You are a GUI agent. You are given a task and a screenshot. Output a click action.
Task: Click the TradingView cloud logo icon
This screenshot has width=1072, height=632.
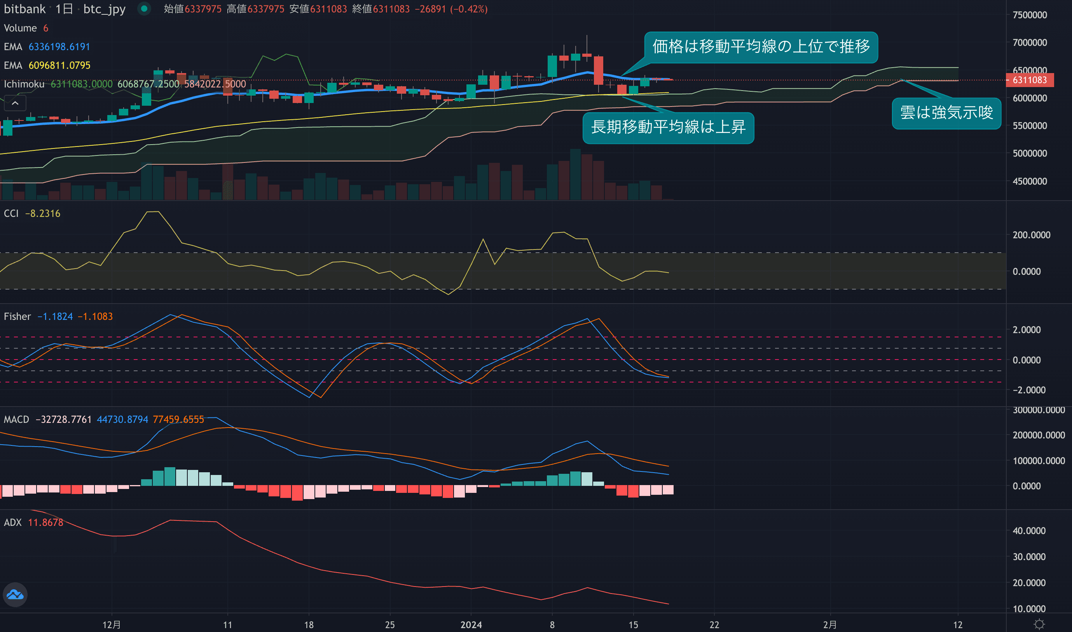pos(15,595)
